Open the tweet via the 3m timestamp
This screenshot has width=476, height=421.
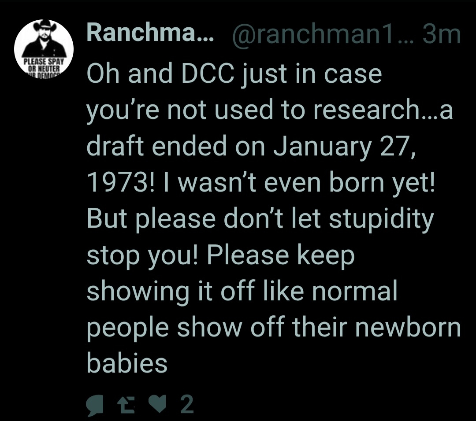point(441,34)
